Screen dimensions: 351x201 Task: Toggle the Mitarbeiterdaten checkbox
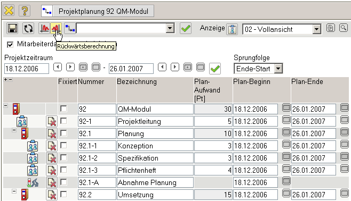click(10, 45)
